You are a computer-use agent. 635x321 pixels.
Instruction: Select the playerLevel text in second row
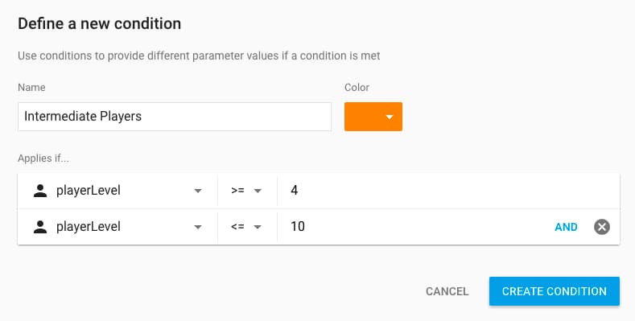89,227
